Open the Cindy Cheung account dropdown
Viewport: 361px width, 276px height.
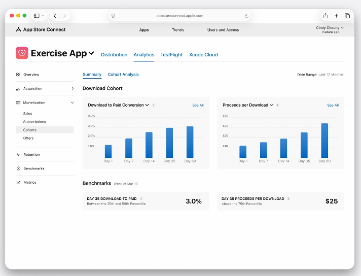(330, 30)
